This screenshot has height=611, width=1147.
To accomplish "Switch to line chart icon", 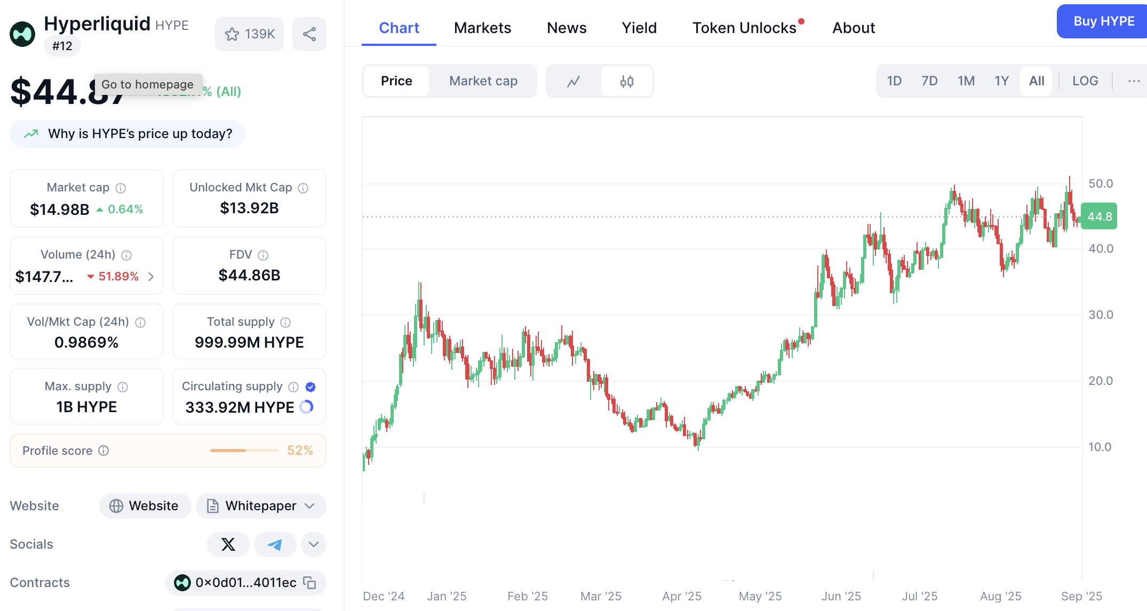I will point(573,81).
